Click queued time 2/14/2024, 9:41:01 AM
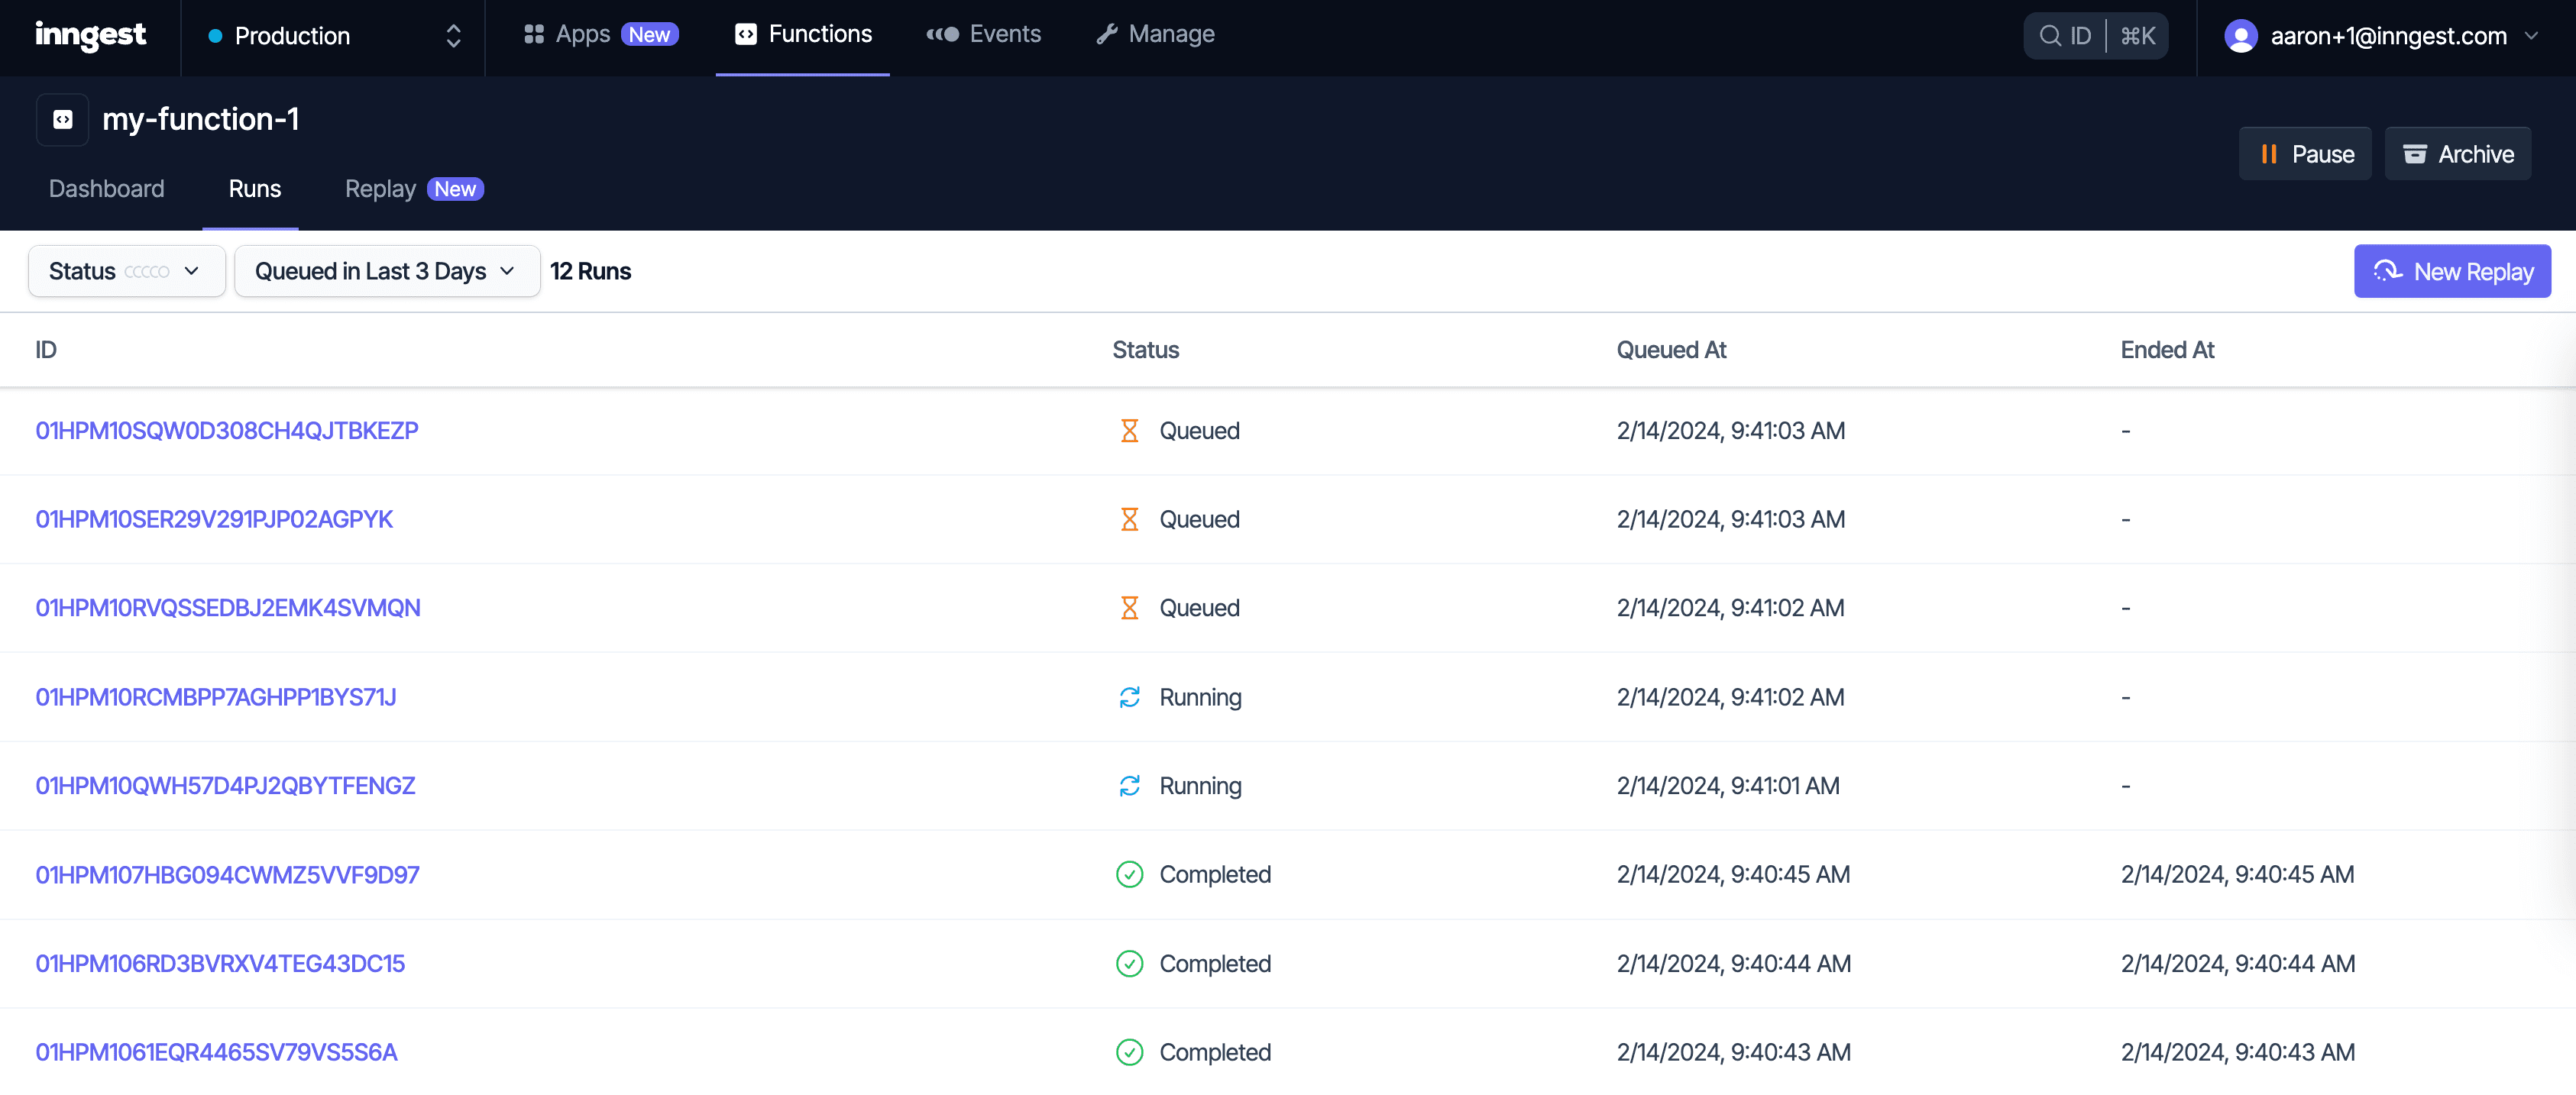Image resolution: width=2576 pixels, height=1095 pixels. [1728, 786]
